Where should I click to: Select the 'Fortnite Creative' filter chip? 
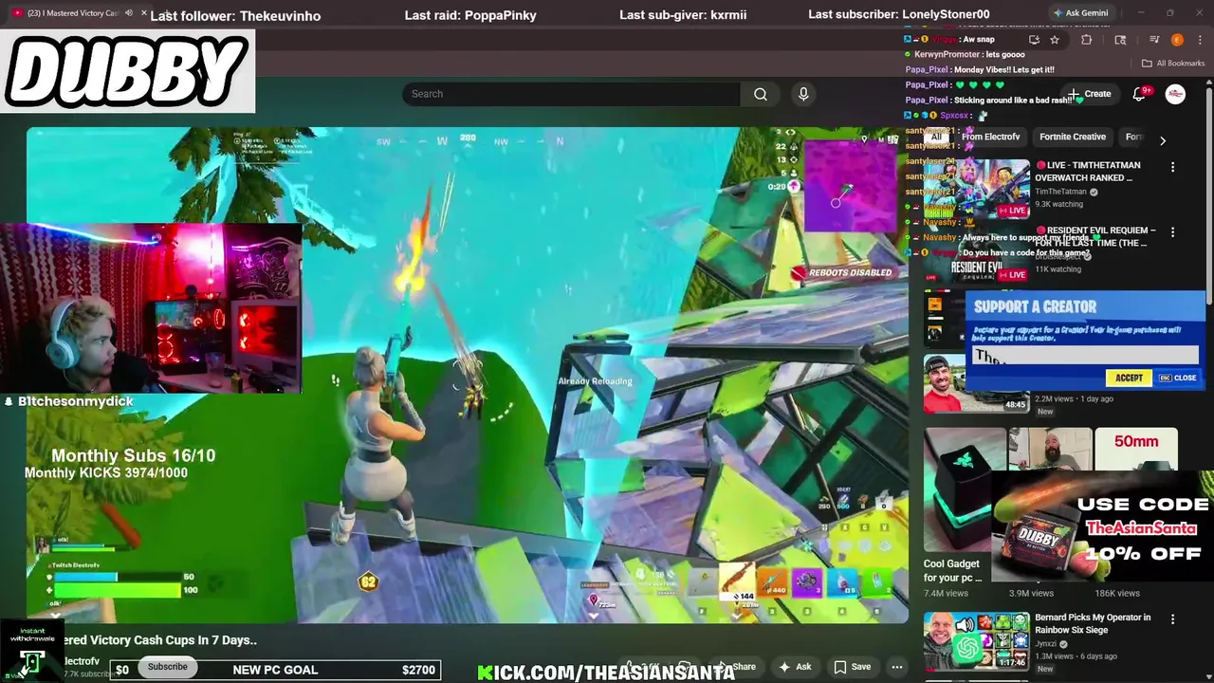coord(1073,137)
